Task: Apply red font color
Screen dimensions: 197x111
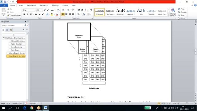Action: (57, 14)
